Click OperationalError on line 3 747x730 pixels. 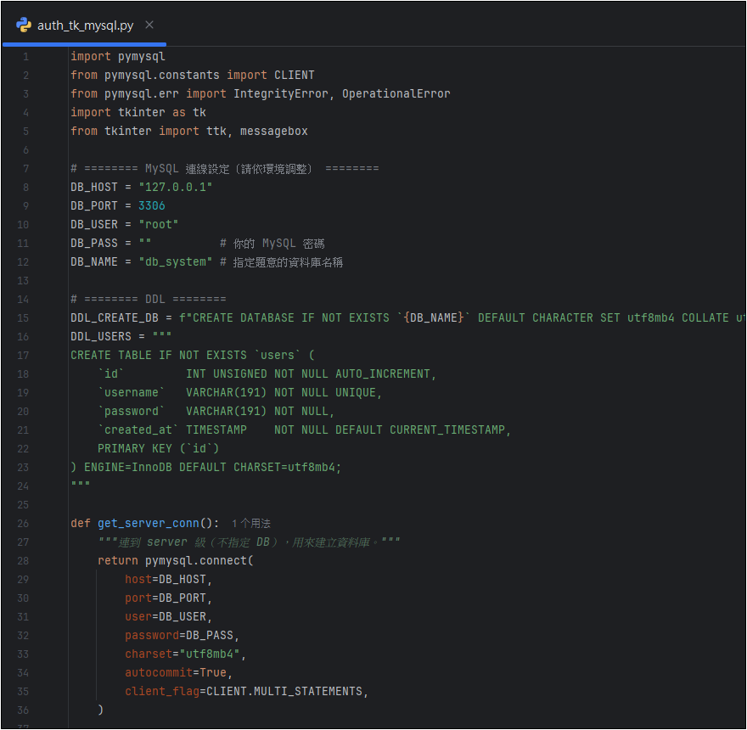[x=396, y=94]
